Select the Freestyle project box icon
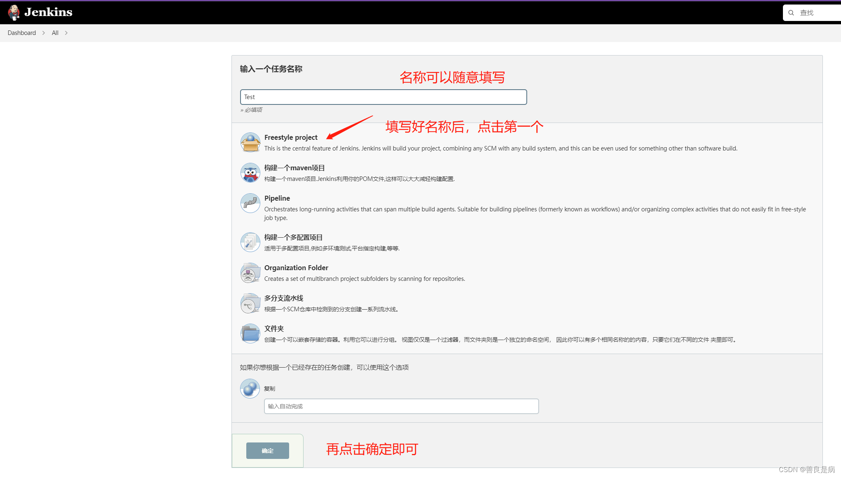 point(250,142)
